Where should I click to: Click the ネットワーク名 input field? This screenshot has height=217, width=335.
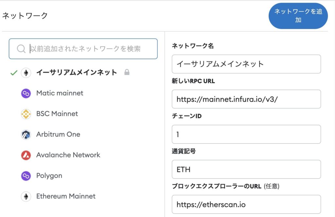[x=246, y=64]
